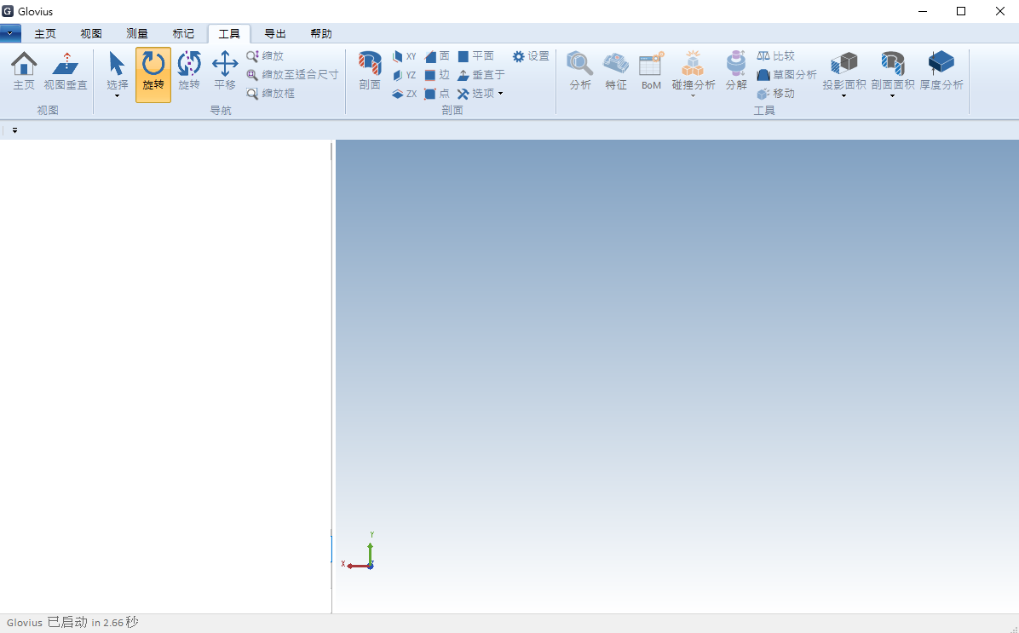This screenshot has height=633, width=1019.
Task: Click the XYZ axis triad in viewport
Action: click(x=363, y=557)
